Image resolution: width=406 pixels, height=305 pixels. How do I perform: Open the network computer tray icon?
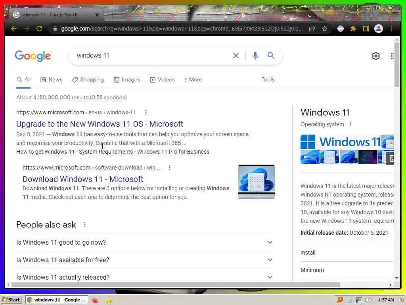coord(358,300)
